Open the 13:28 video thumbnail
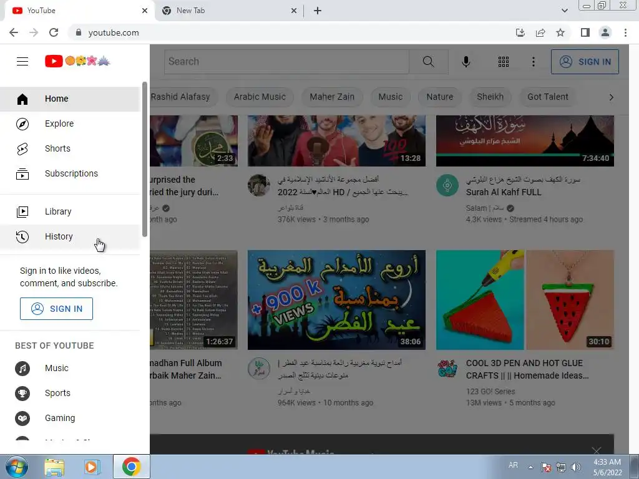The image size is (639, 479). pos(336,141)
